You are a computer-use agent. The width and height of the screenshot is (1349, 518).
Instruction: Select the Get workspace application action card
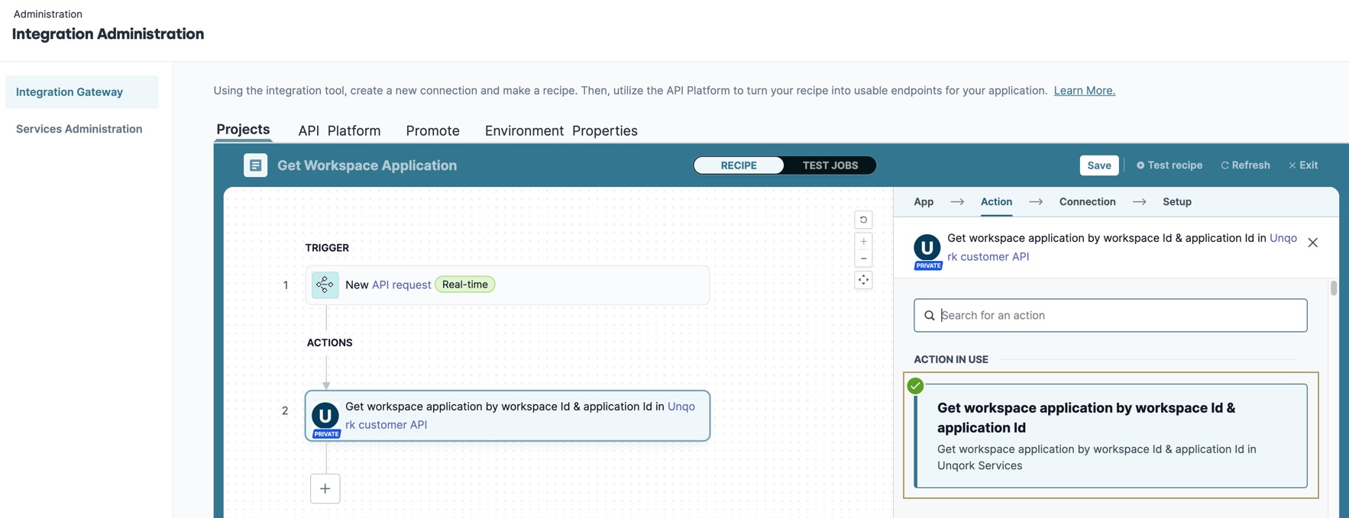point(1111,436)
